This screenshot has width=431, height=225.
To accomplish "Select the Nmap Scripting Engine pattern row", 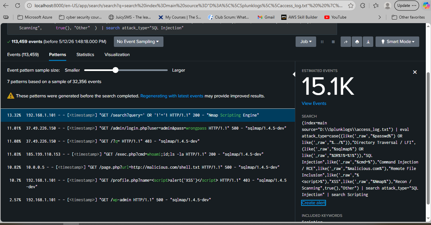I will coord(147,115).
